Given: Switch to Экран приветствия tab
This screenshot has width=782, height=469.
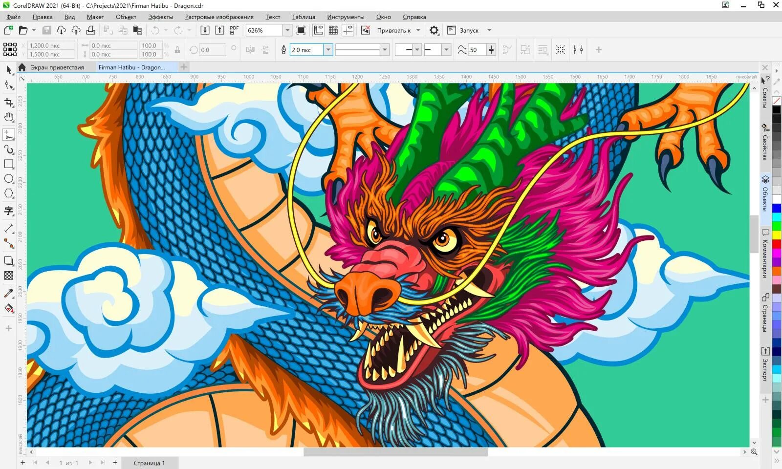Looking at the screenshot, I should coord(57,67).
